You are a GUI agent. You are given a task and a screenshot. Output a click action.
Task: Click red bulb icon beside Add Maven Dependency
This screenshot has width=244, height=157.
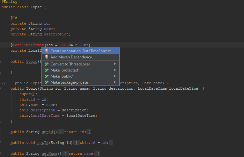(x=46, y=57)
